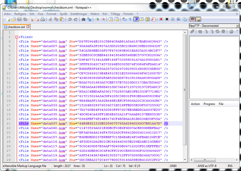Click the NppFTP upload file icon
Image resolution: width=241 pixels, height=171 pixels.
tap(212, 31)
